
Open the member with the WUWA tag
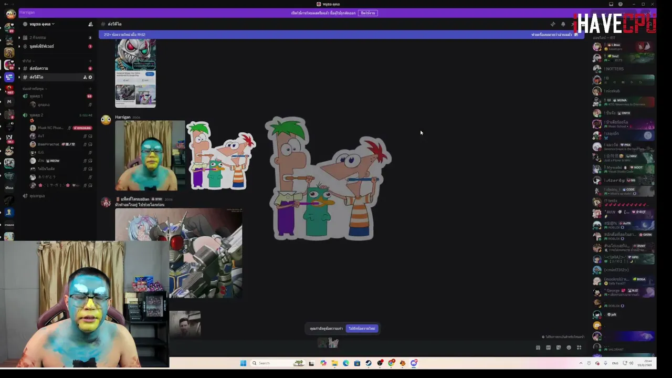[624, 102]
